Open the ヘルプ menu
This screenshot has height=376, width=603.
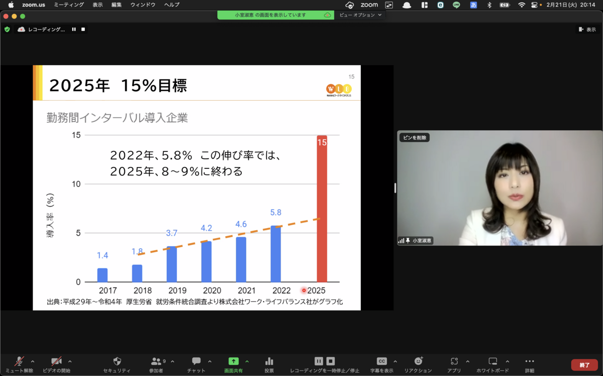pyautogui.click(x=172, y=5)
